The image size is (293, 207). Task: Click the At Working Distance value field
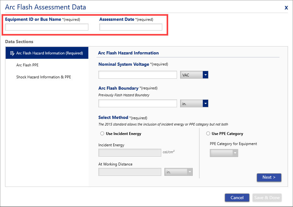130,172
